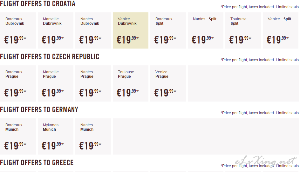
Task: Open the Nantes to Split offer tile
Action: (x=206, y=30)
